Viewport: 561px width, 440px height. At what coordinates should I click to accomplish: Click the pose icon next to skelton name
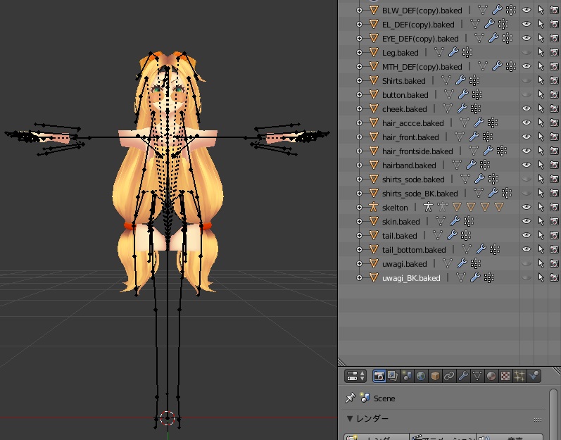pyautogui.click(x=428, y=207)
